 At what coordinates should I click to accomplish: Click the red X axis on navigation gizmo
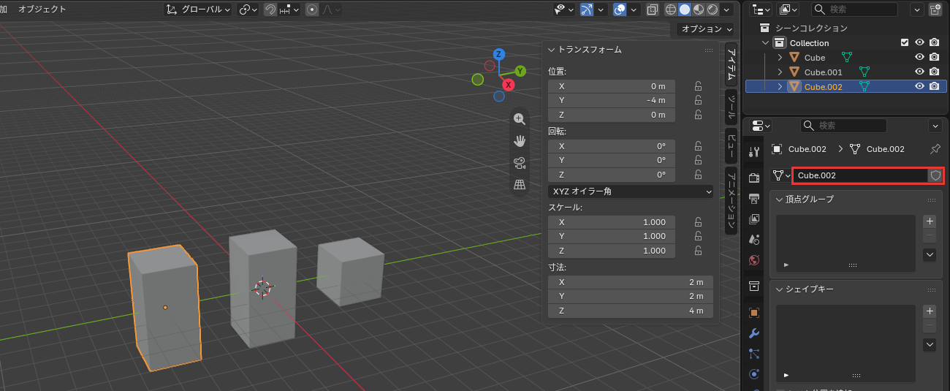(509, 85)
